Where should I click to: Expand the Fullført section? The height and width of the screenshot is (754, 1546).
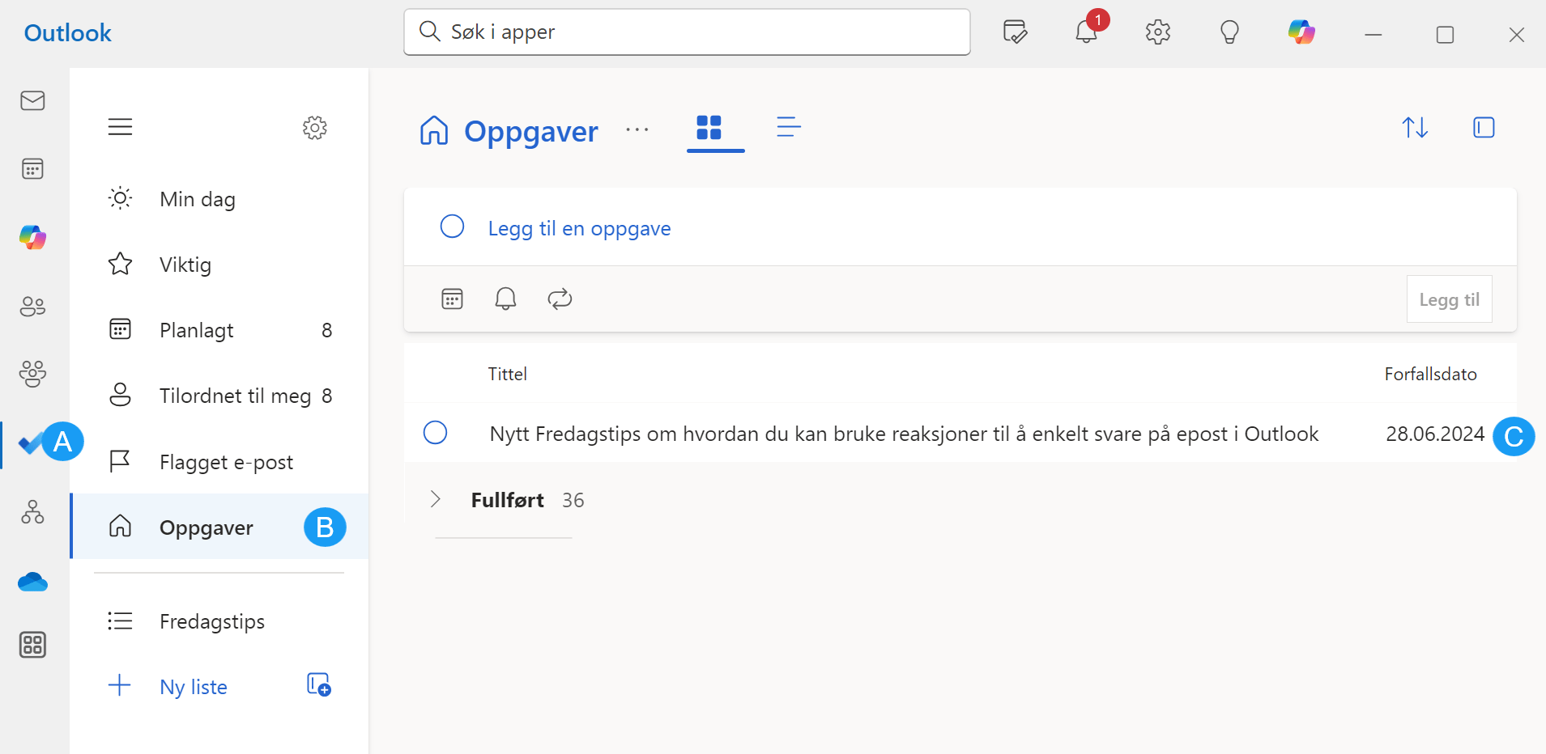tap(435, 499)
